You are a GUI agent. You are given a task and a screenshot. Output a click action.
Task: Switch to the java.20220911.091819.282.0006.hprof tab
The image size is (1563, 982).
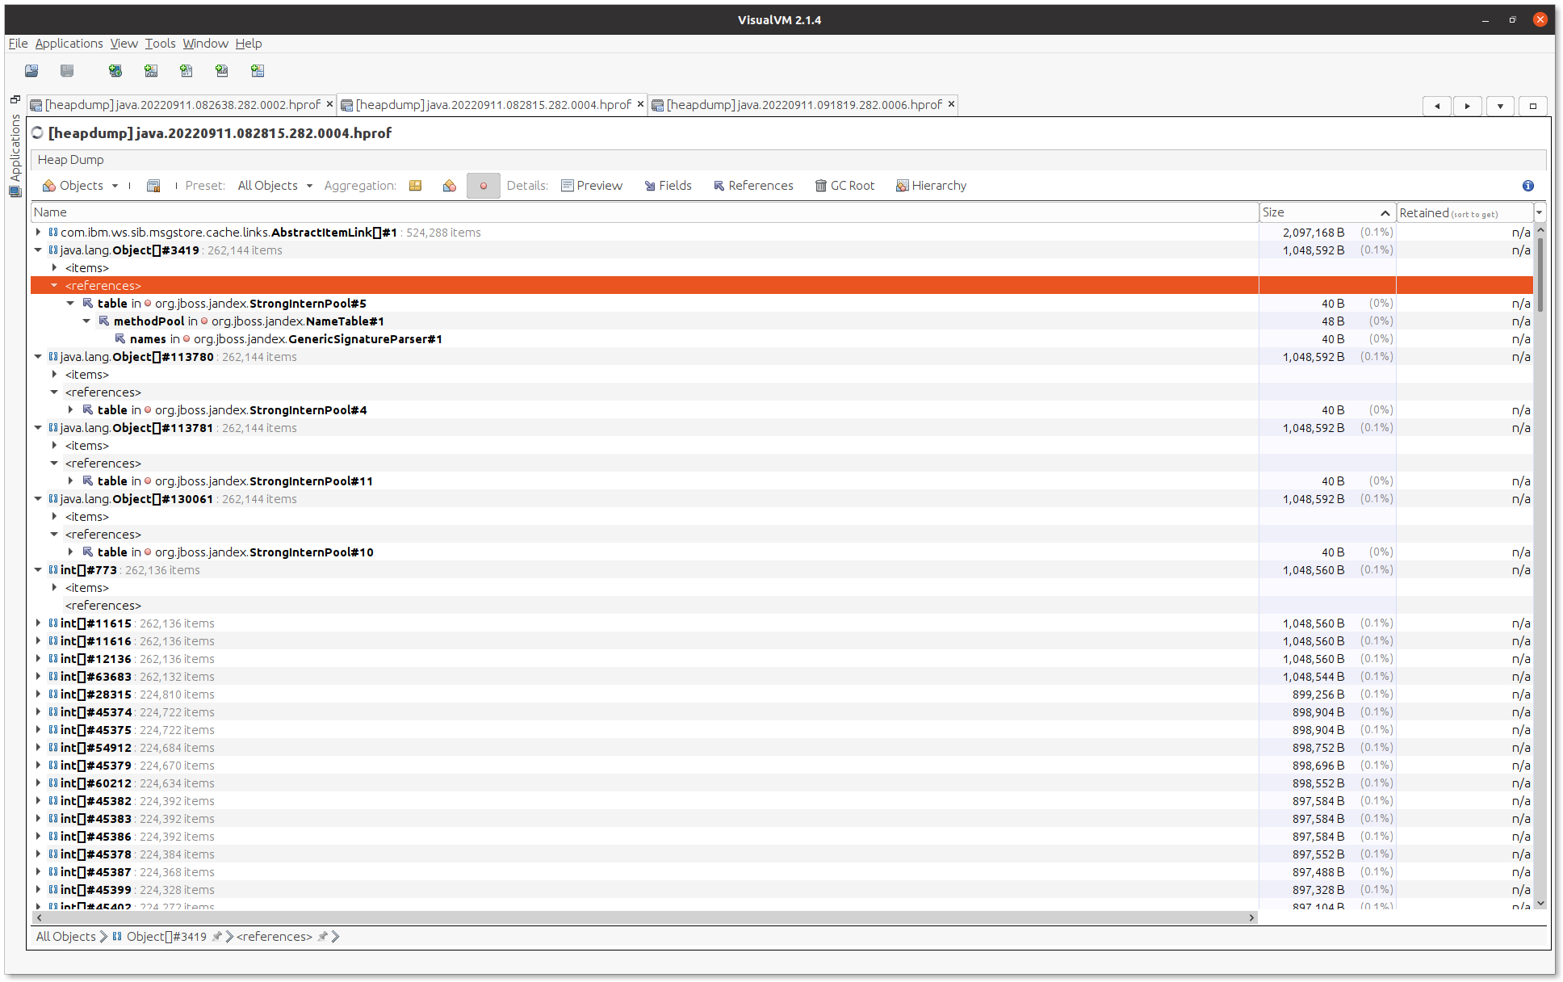click(x=803, y=105)
